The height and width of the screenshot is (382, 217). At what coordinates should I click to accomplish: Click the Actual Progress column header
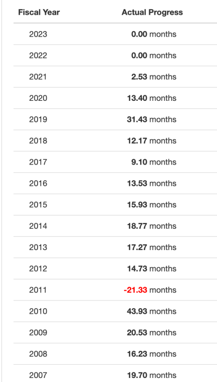[x=152, y=12]
